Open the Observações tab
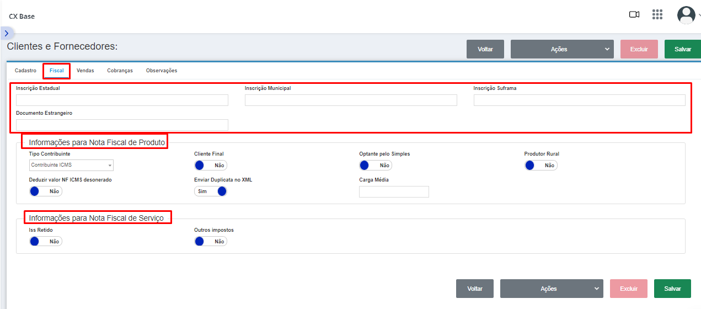 point(162,71)
